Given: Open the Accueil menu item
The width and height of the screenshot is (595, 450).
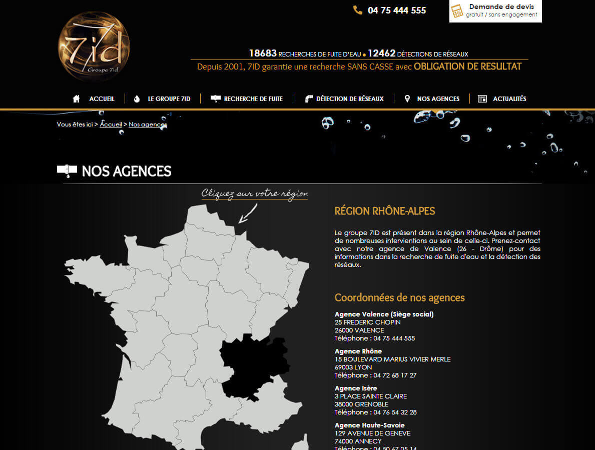Looking at the screenshot, I should coord(102,98).
